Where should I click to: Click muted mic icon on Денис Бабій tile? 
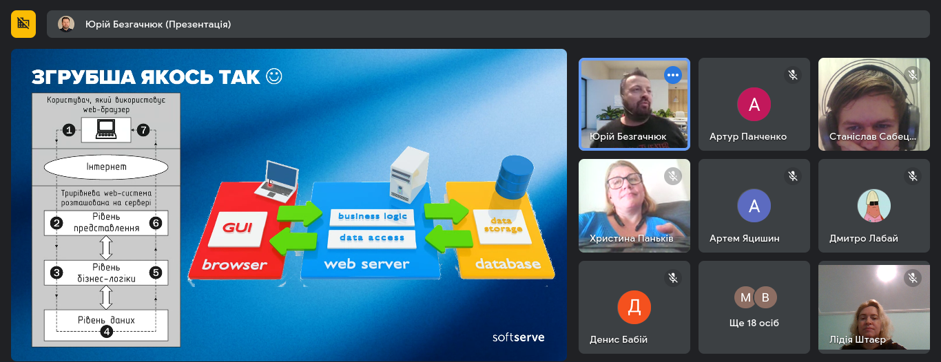point(672,278)
